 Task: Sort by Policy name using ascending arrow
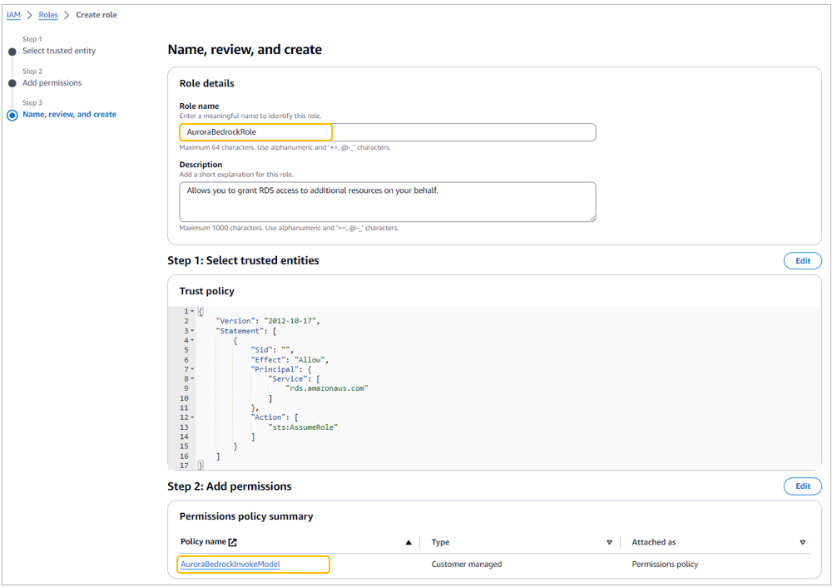409,542
